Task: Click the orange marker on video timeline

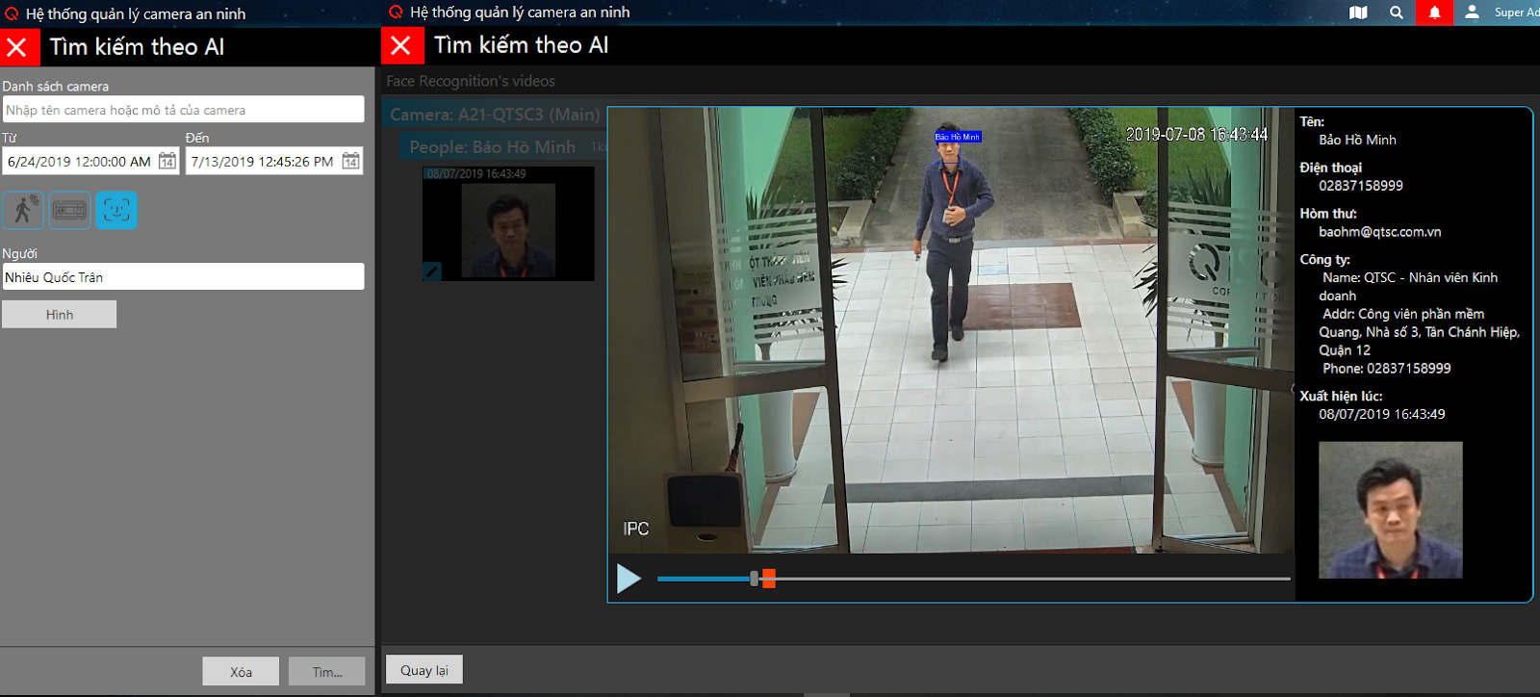Action: click(x=768, y=579)
